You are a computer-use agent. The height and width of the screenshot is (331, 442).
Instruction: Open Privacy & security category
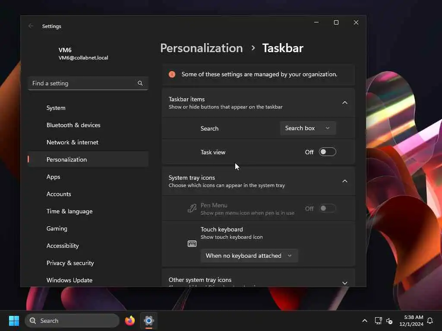88,263
